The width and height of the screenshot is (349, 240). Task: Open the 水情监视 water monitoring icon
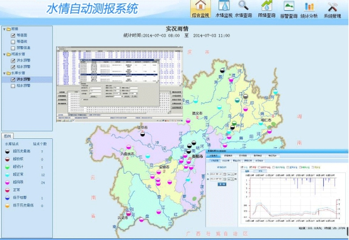click(x=224, y=9)
